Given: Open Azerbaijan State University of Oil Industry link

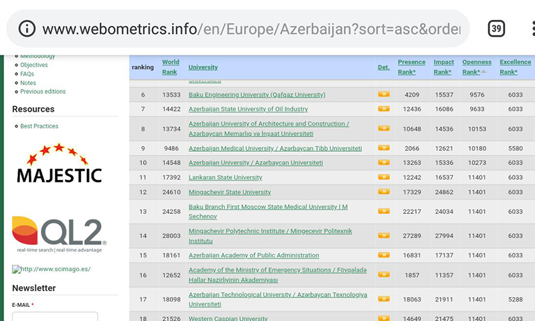Looking at the screenshot, I should 248,109.
